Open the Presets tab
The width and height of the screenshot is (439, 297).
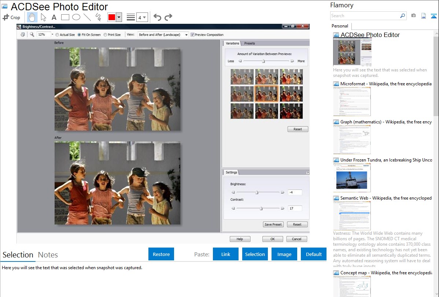pos(250,43)
